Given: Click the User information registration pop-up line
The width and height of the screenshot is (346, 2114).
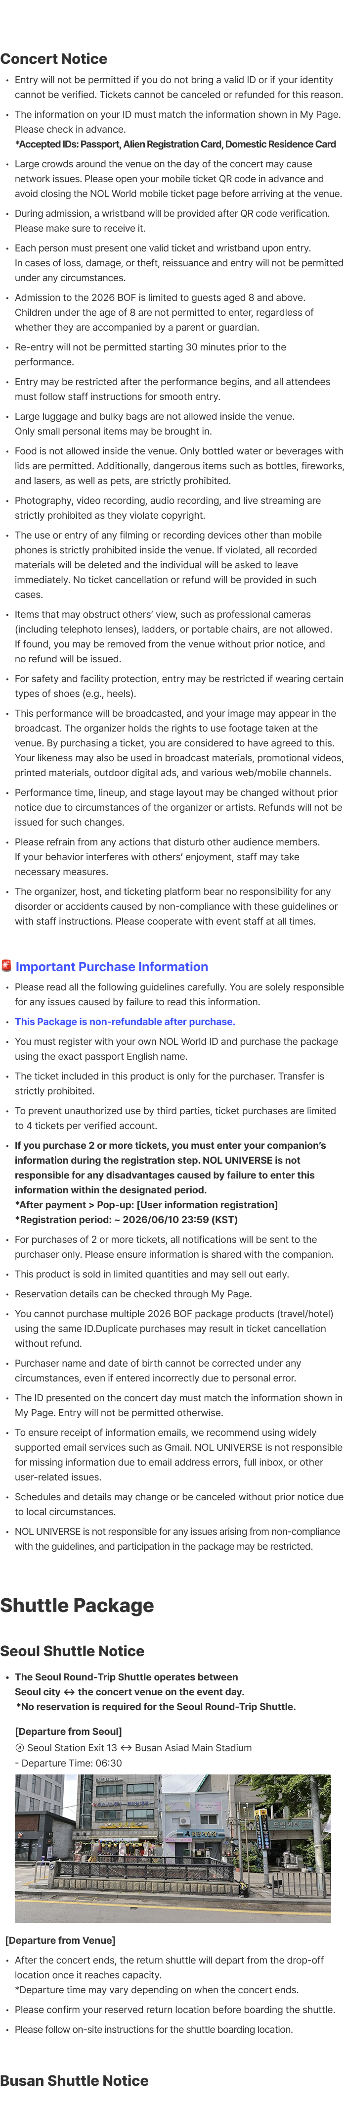Looking at the screenshot, I should pos(146,1205).
